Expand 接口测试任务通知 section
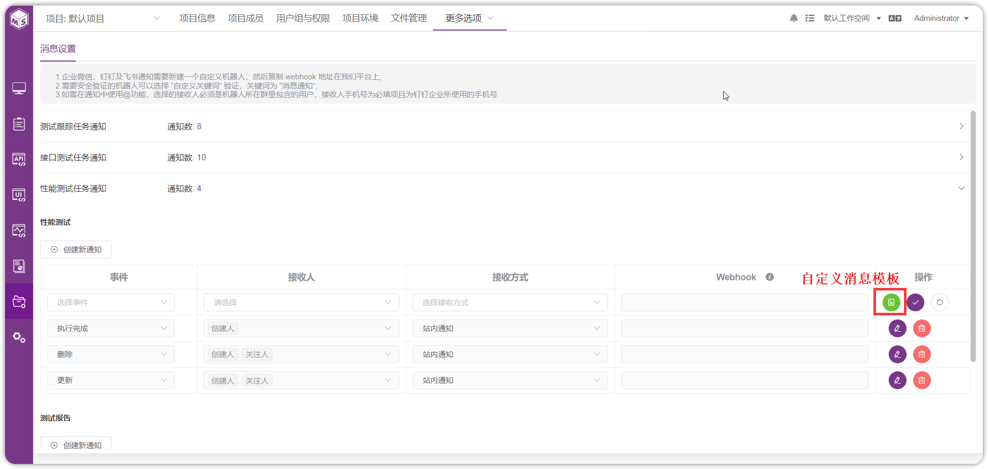This screenshot has width=988, height=469. [962, 157]
